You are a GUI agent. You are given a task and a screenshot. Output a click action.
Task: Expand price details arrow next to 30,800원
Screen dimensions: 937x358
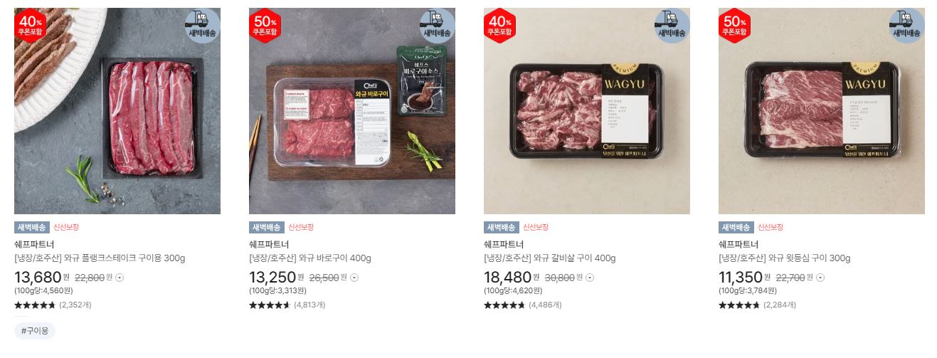pyautogui.click(x=589, y=278)
